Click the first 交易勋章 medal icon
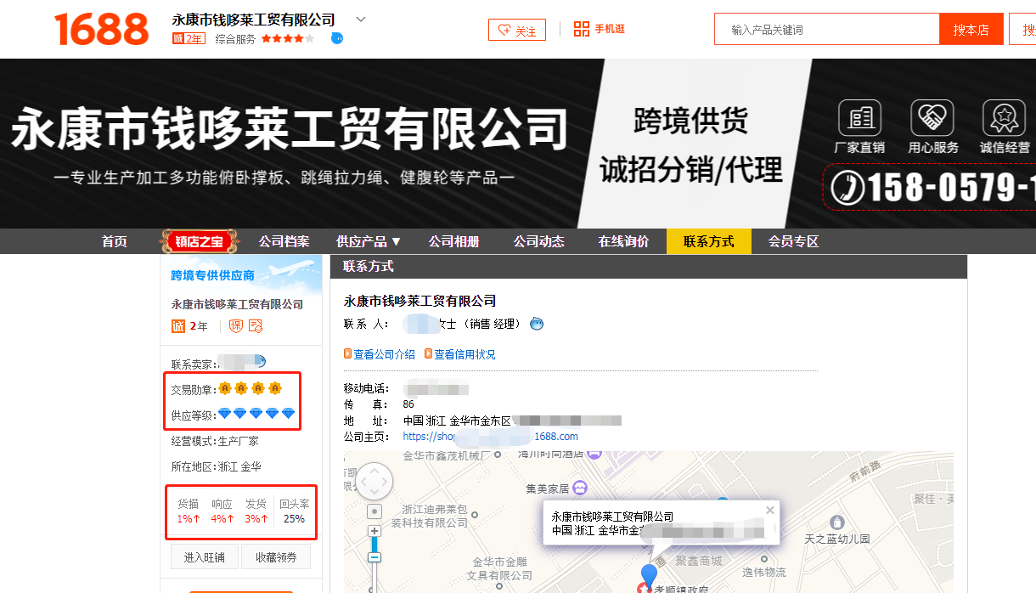The width and height of the screenshot is (1036, 593). [225, 389]
